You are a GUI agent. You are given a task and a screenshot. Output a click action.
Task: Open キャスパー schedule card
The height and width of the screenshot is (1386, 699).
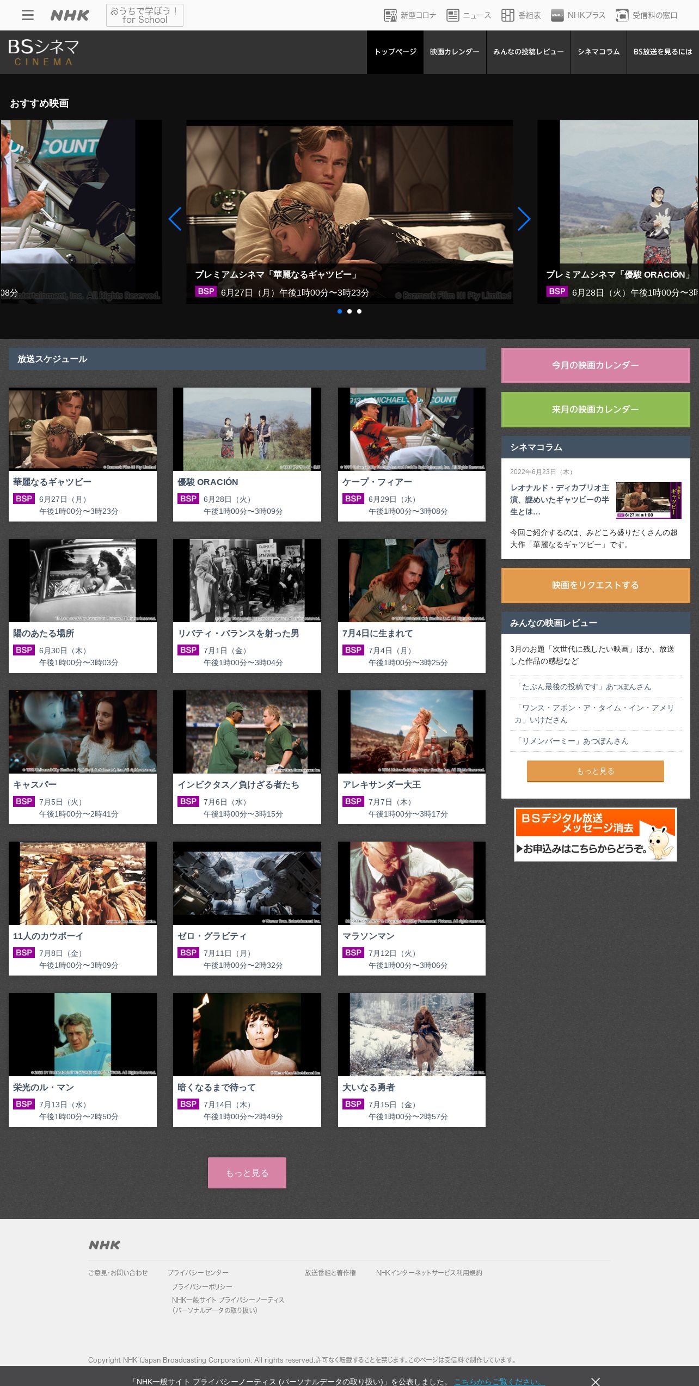(x=83, y=757)
